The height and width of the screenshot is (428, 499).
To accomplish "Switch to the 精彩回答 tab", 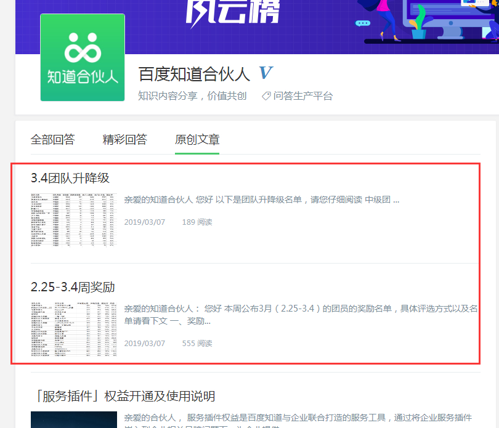I will 124,139.
